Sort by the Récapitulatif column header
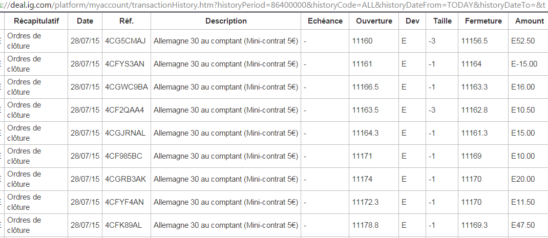This screenshot has height=238, width=548. point(36,21)
